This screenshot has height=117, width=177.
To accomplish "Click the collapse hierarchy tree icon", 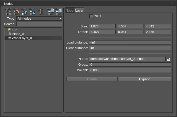I will pyautogui.click(x=40, y=11).
